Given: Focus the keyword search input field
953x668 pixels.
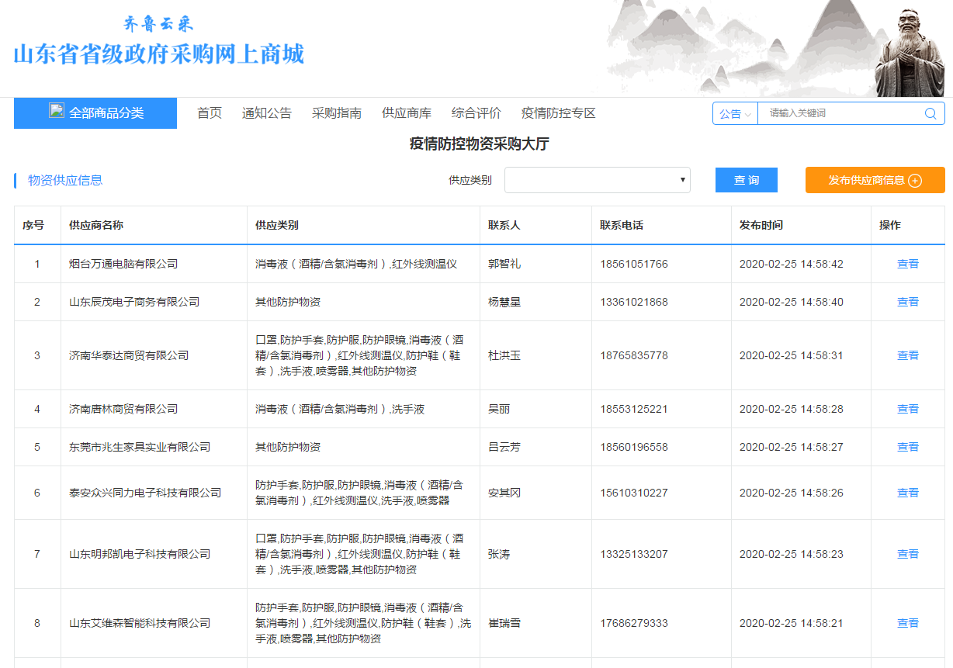Looking at the screenshot, I should click(x=842, y=113).
